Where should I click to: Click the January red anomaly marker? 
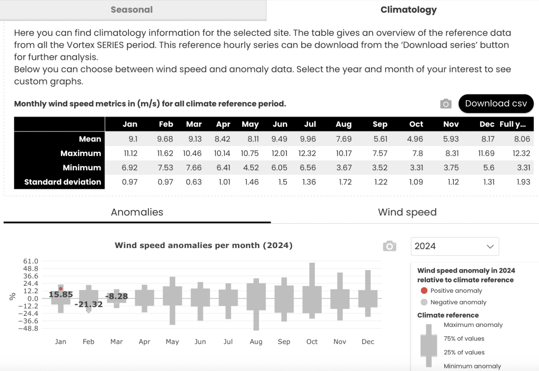[x=61, y=288]
